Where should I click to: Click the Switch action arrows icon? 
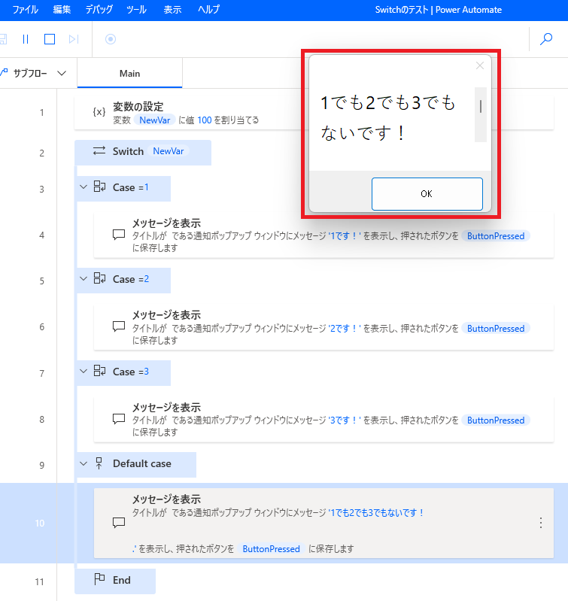pos(99,151)
